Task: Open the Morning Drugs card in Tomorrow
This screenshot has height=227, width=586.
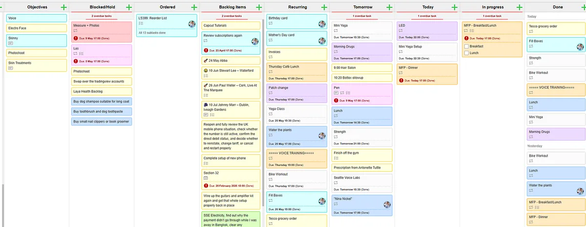Action: click(362, 52)
